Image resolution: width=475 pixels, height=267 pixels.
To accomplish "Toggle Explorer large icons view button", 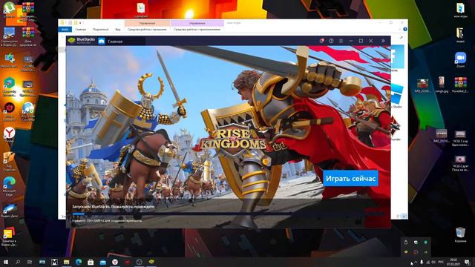I will pos(404,216).
